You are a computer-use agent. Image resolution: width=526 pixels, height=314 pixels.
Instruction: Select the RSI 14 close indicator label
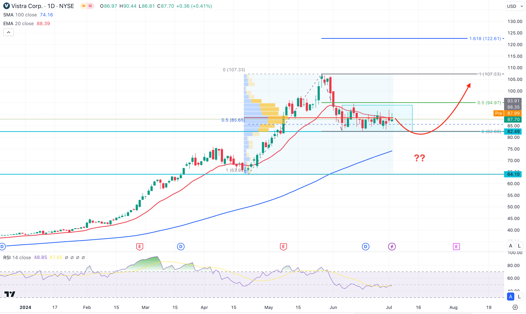pos(17,257)
